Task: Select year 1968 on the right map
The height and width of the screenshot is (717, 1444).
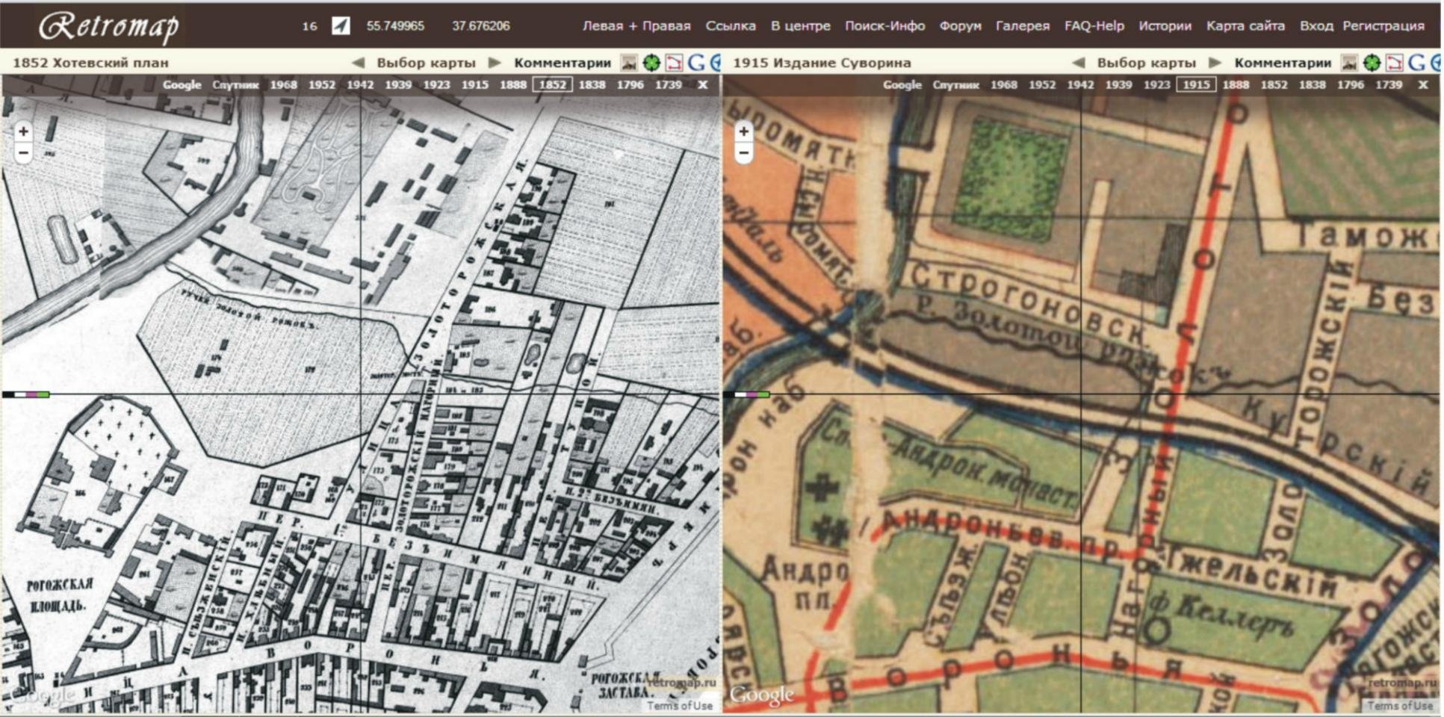Action: click(x=1004, y=84)
